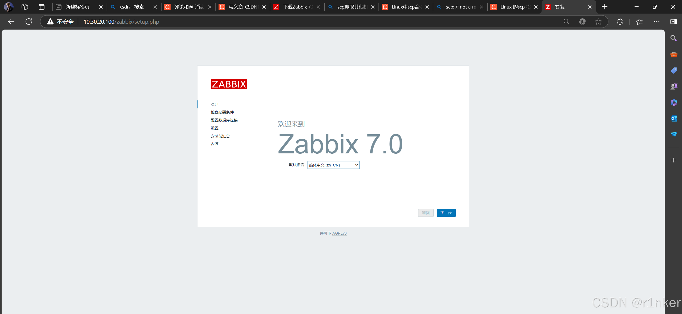Click the 下一步 button
The height and width of the screenshot is (314, 682).
coord(446,213)
